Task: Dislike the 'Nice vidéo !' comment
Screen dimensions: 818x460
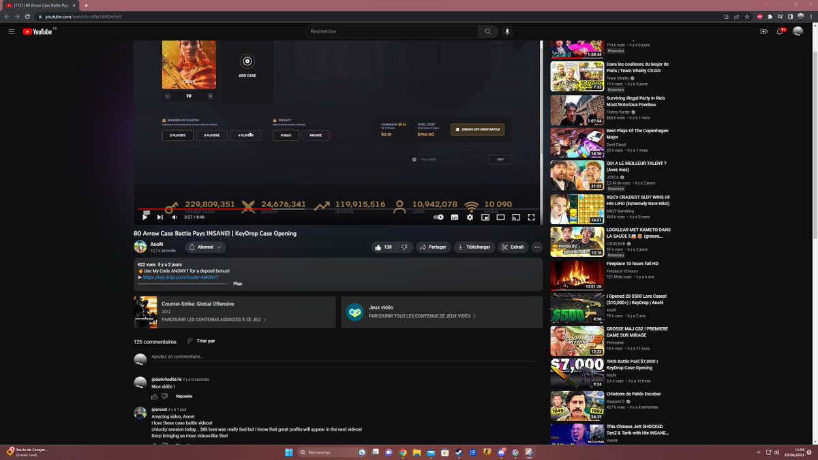Action: coord(165,396)
